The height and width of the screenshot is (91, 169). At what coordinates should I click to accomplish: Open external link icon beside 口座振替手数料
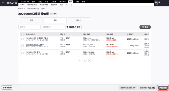coord(49,38)
